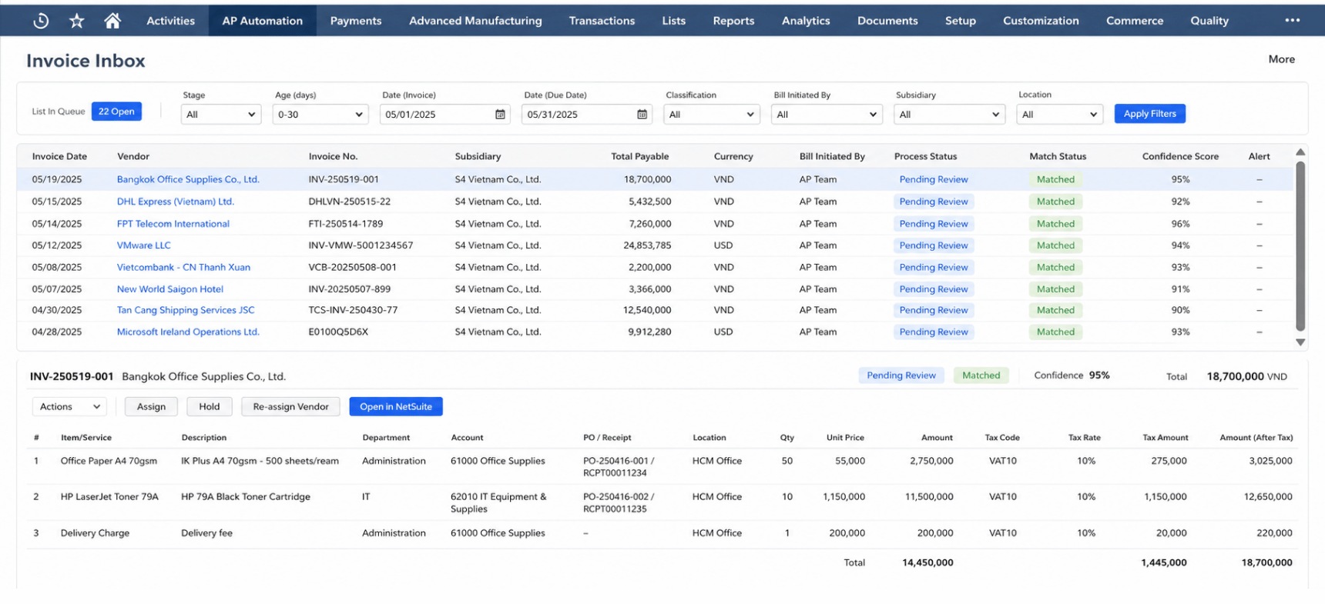The width and height of the screenshot is (1325, 604).
Task: Click Open in NetSuite button
Action: pos(396,407)
